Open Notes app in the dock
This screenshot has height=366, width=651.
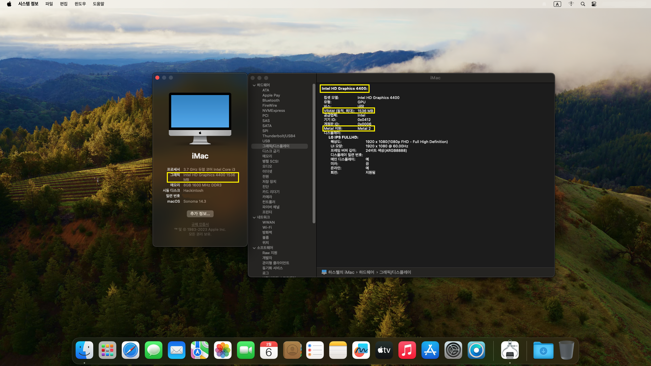(x=338, y=350)
